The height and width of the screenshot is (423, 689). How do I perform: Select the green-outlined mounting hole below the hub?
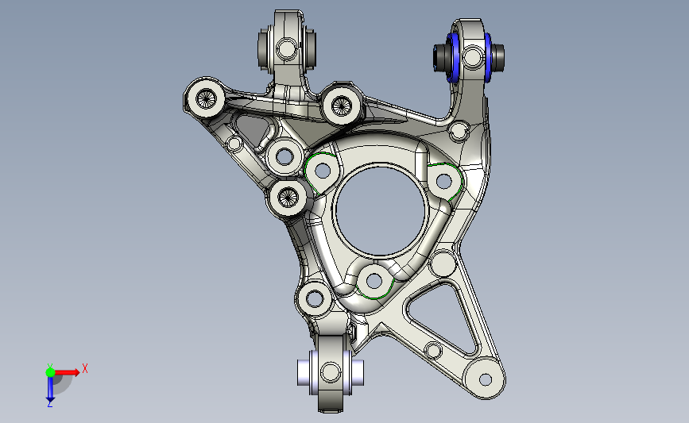pyautogui.click(x=374, y=281)
